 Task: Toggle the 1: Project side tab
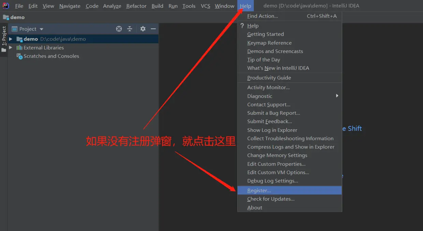coord(4,39)
